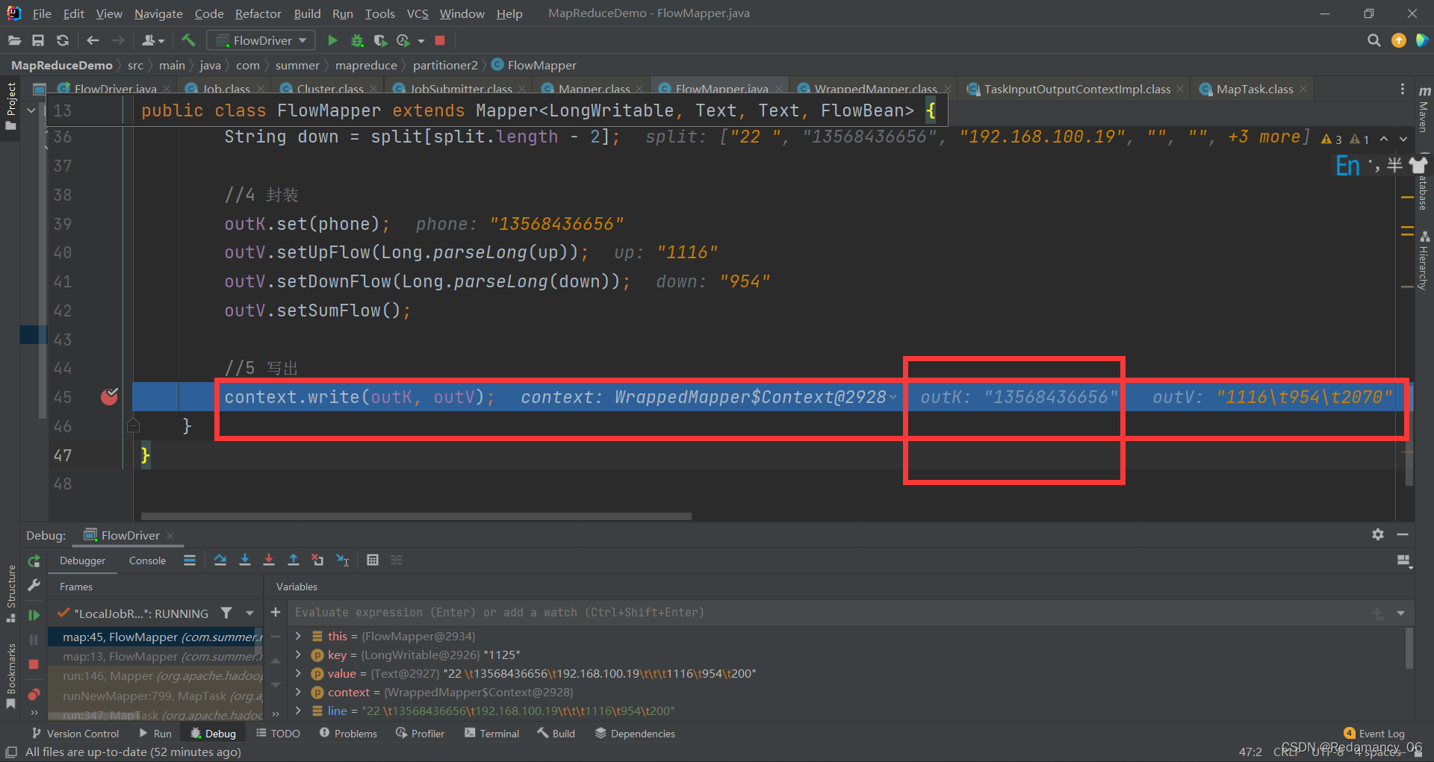Screen dimensions: 1434x762
Task: Click the Open folder toolbar icon
Action: click(14, 40)
